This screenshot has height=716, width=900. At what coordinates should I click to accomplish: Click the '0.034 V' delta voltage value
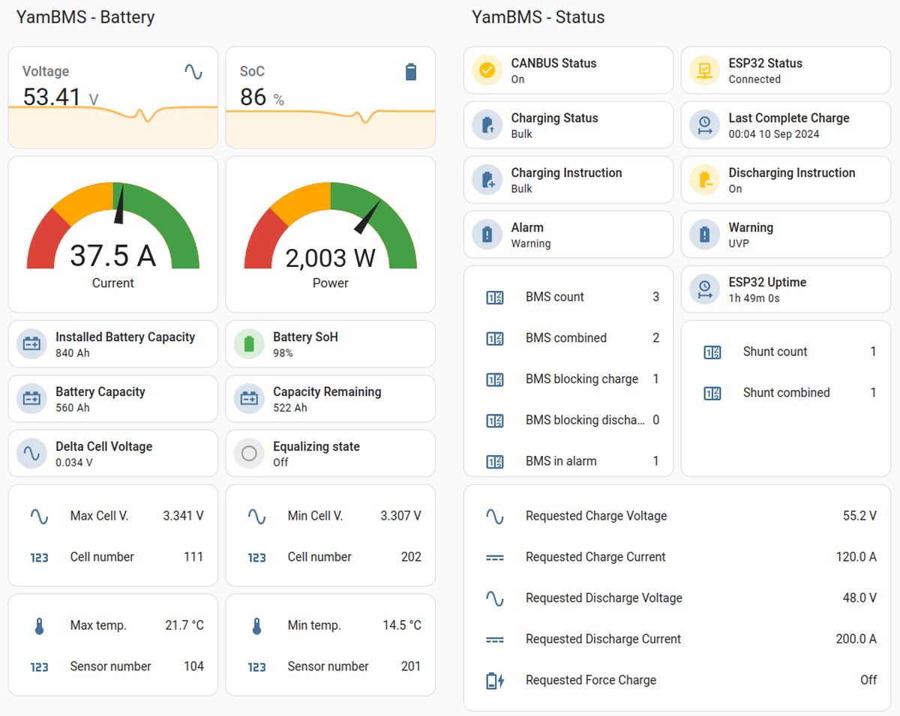point(74,463)
